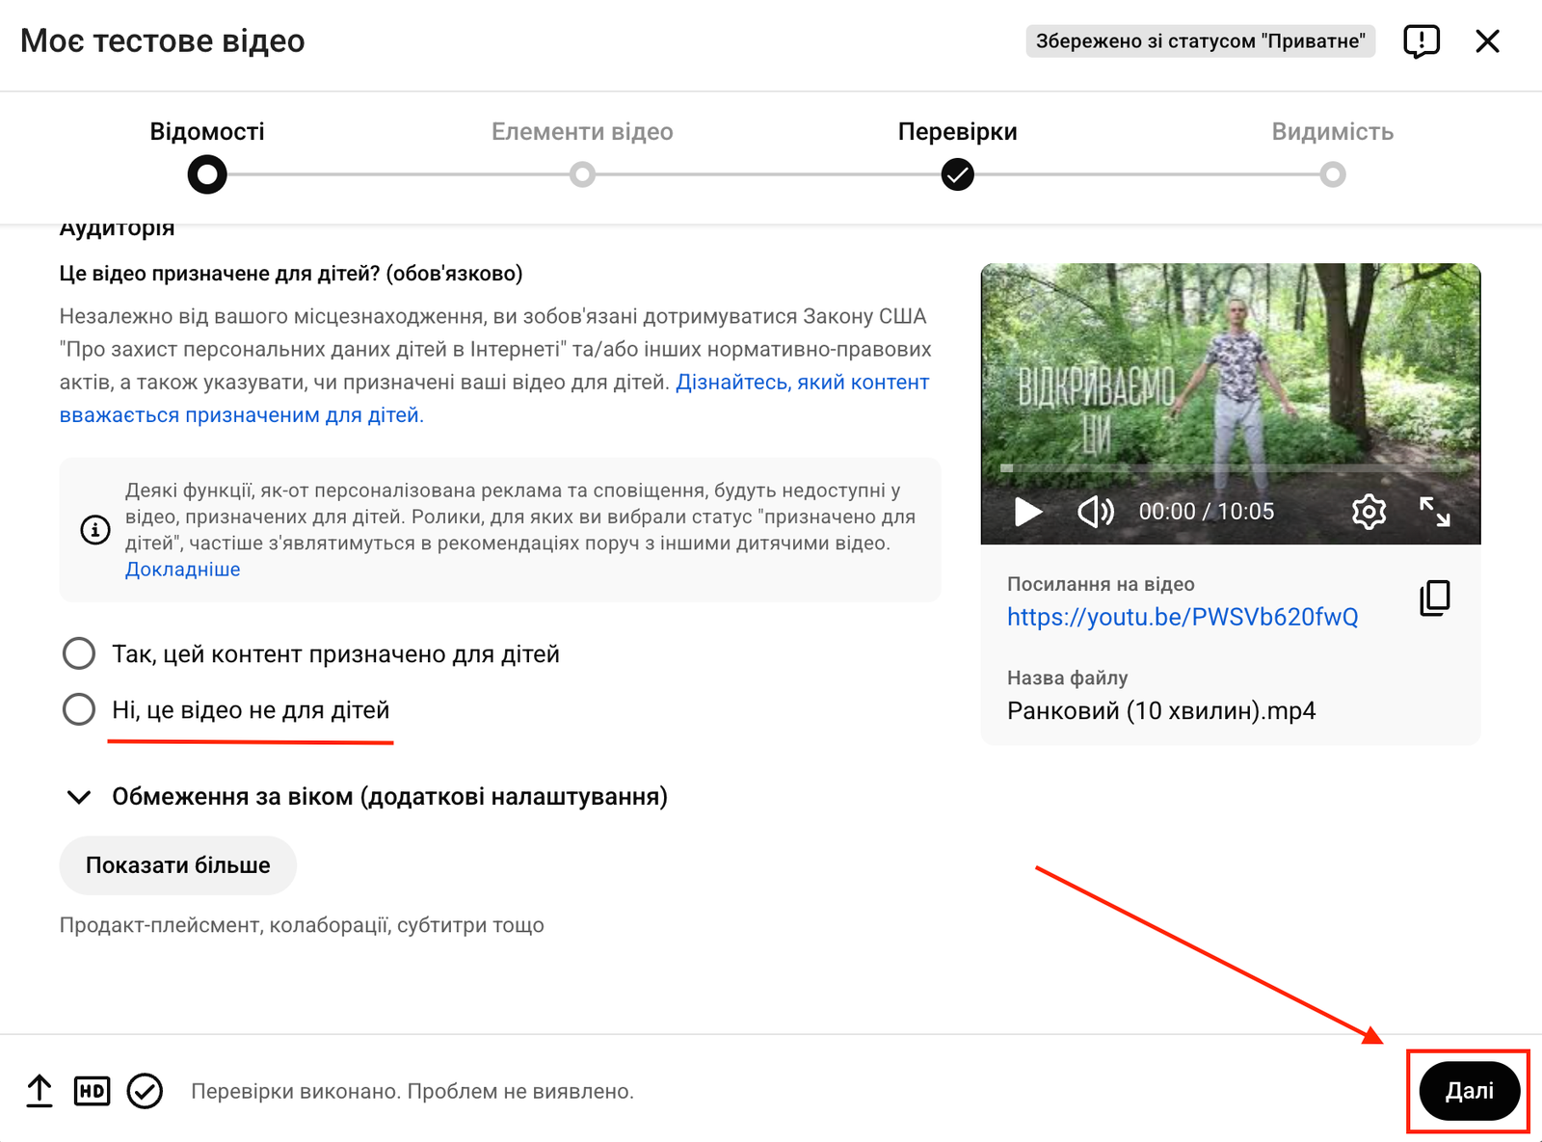Copy the video link
The image size is (1542, 1142).
1434,598
